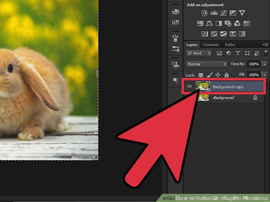Click the Add an adjustment heading
The width and height of the screenshot is (270, 202).
(x=205, y=5)
